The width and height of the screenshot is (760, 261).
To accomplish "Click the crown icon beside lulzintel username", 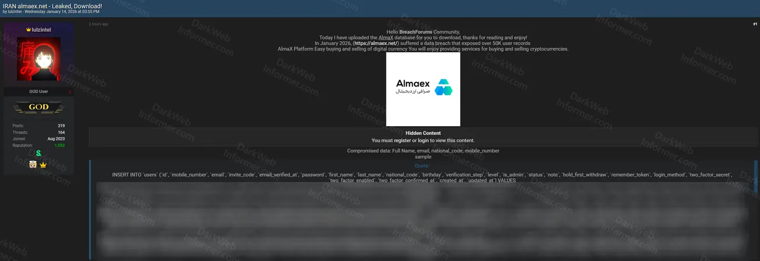I will (x=28, y=29).
